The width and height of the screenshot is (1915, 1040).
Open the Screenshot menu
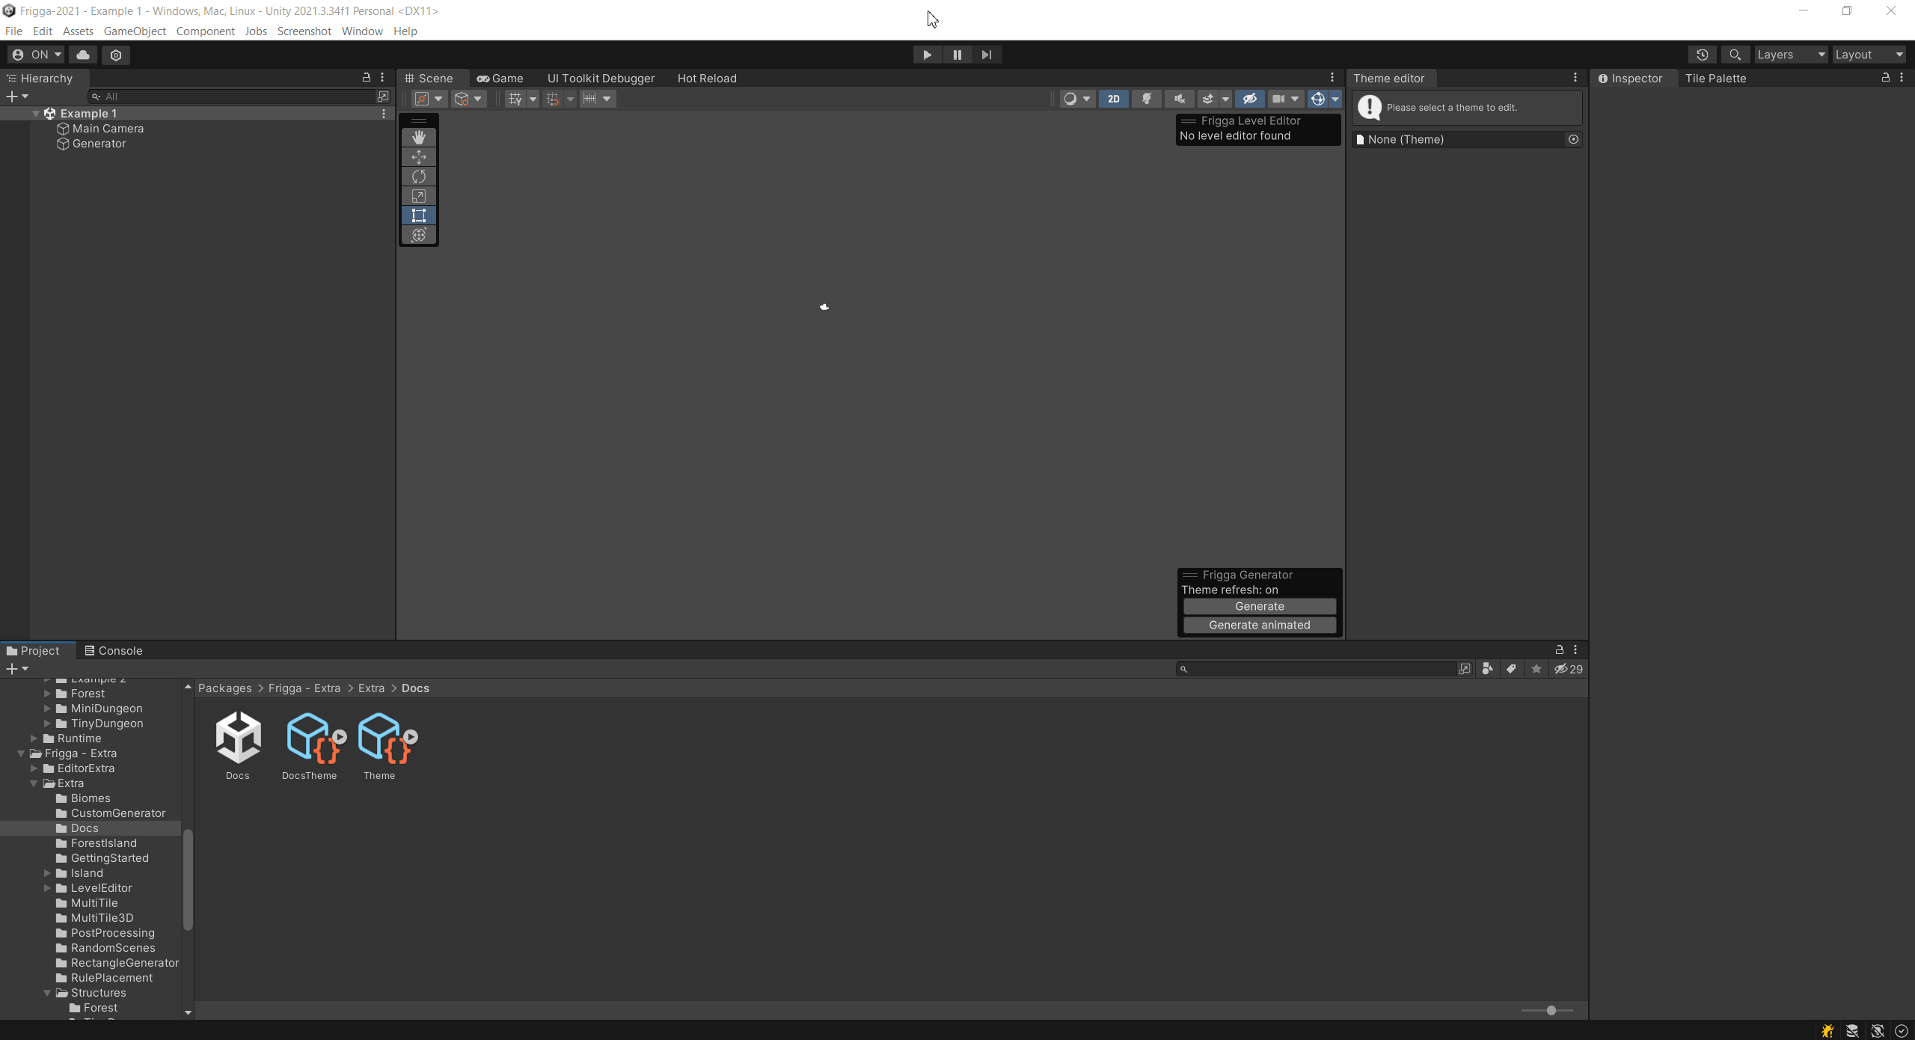click(x=304, y=31)
